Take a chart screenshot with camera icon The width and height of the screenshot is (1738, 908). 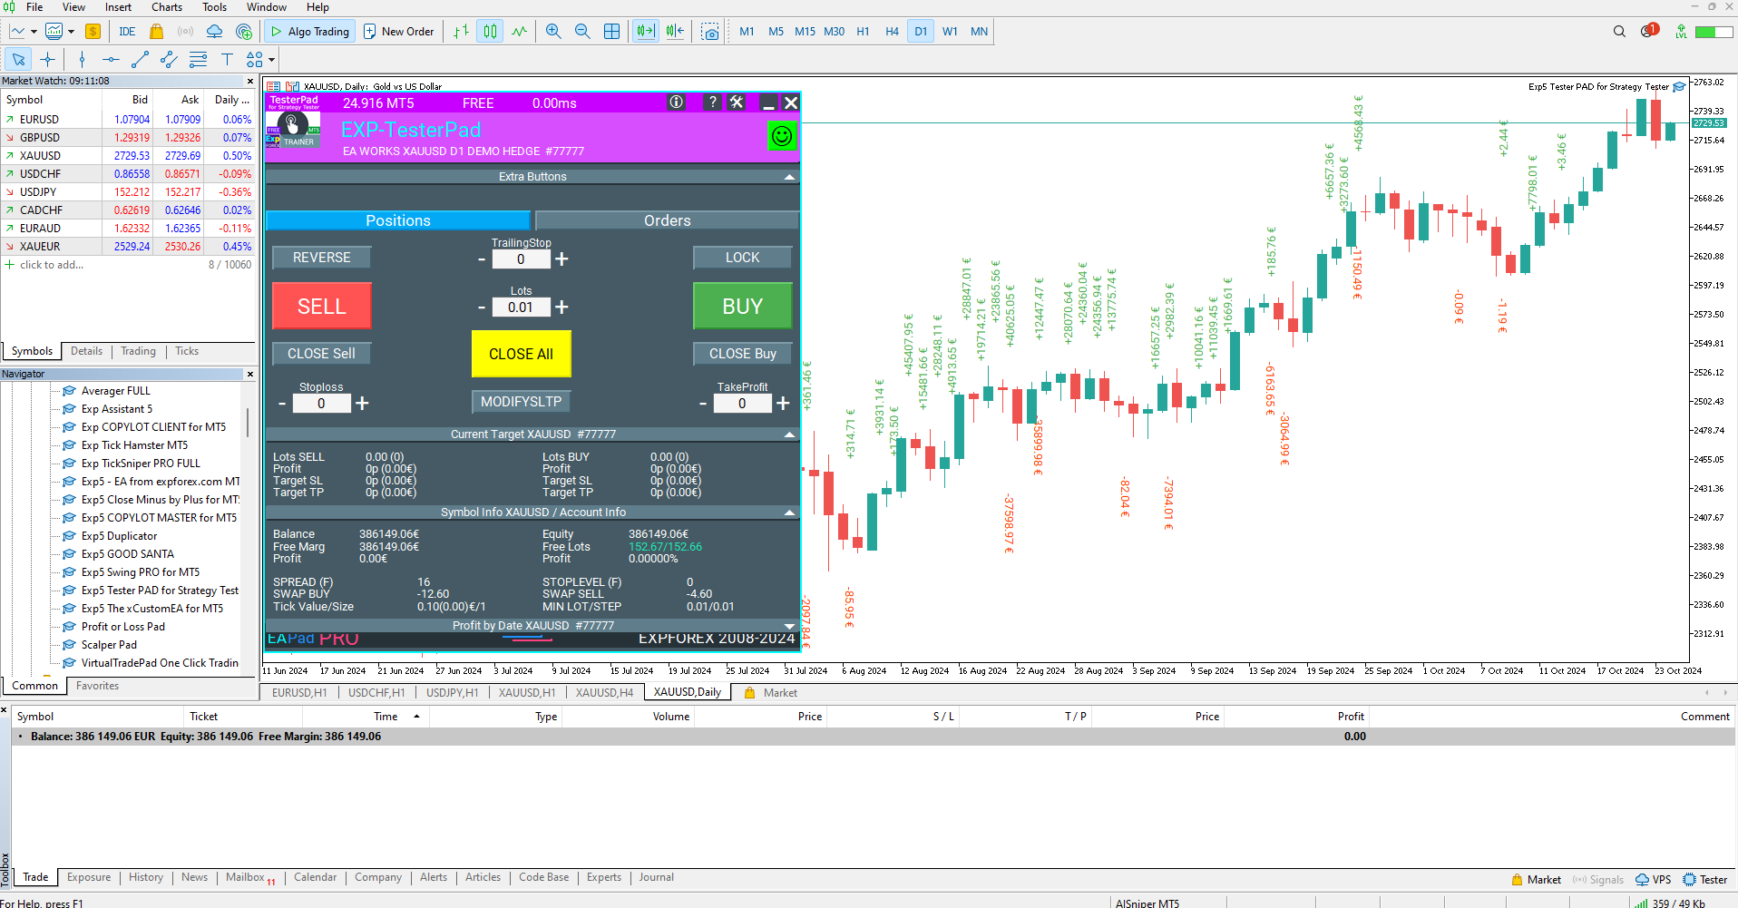[x=710, y=32]
